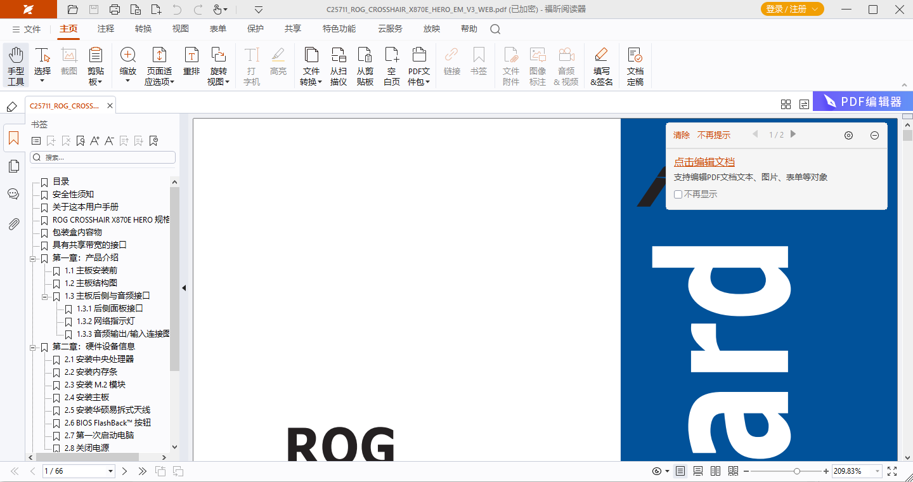Collapse the 第一章:产品介绍 bookmark node
913x482 pixels.
[33, 258]
